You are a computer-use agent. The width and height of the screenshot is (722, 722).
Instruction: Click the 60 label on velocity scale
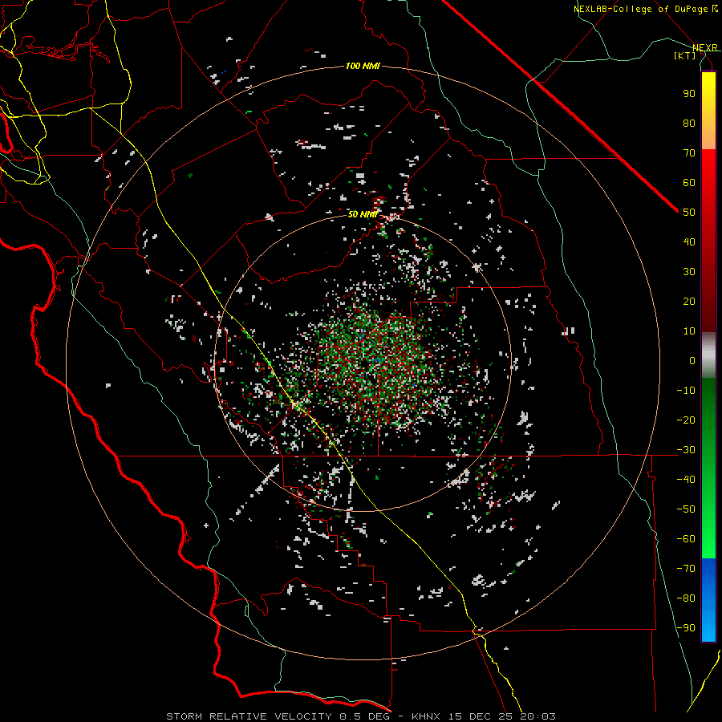coord(689,183)
